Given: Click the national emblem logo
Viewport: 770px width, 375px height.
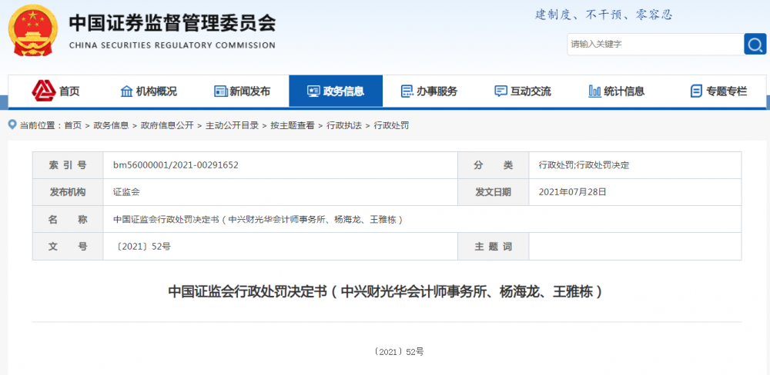Looking at the screenshot, I should point(33,32).
